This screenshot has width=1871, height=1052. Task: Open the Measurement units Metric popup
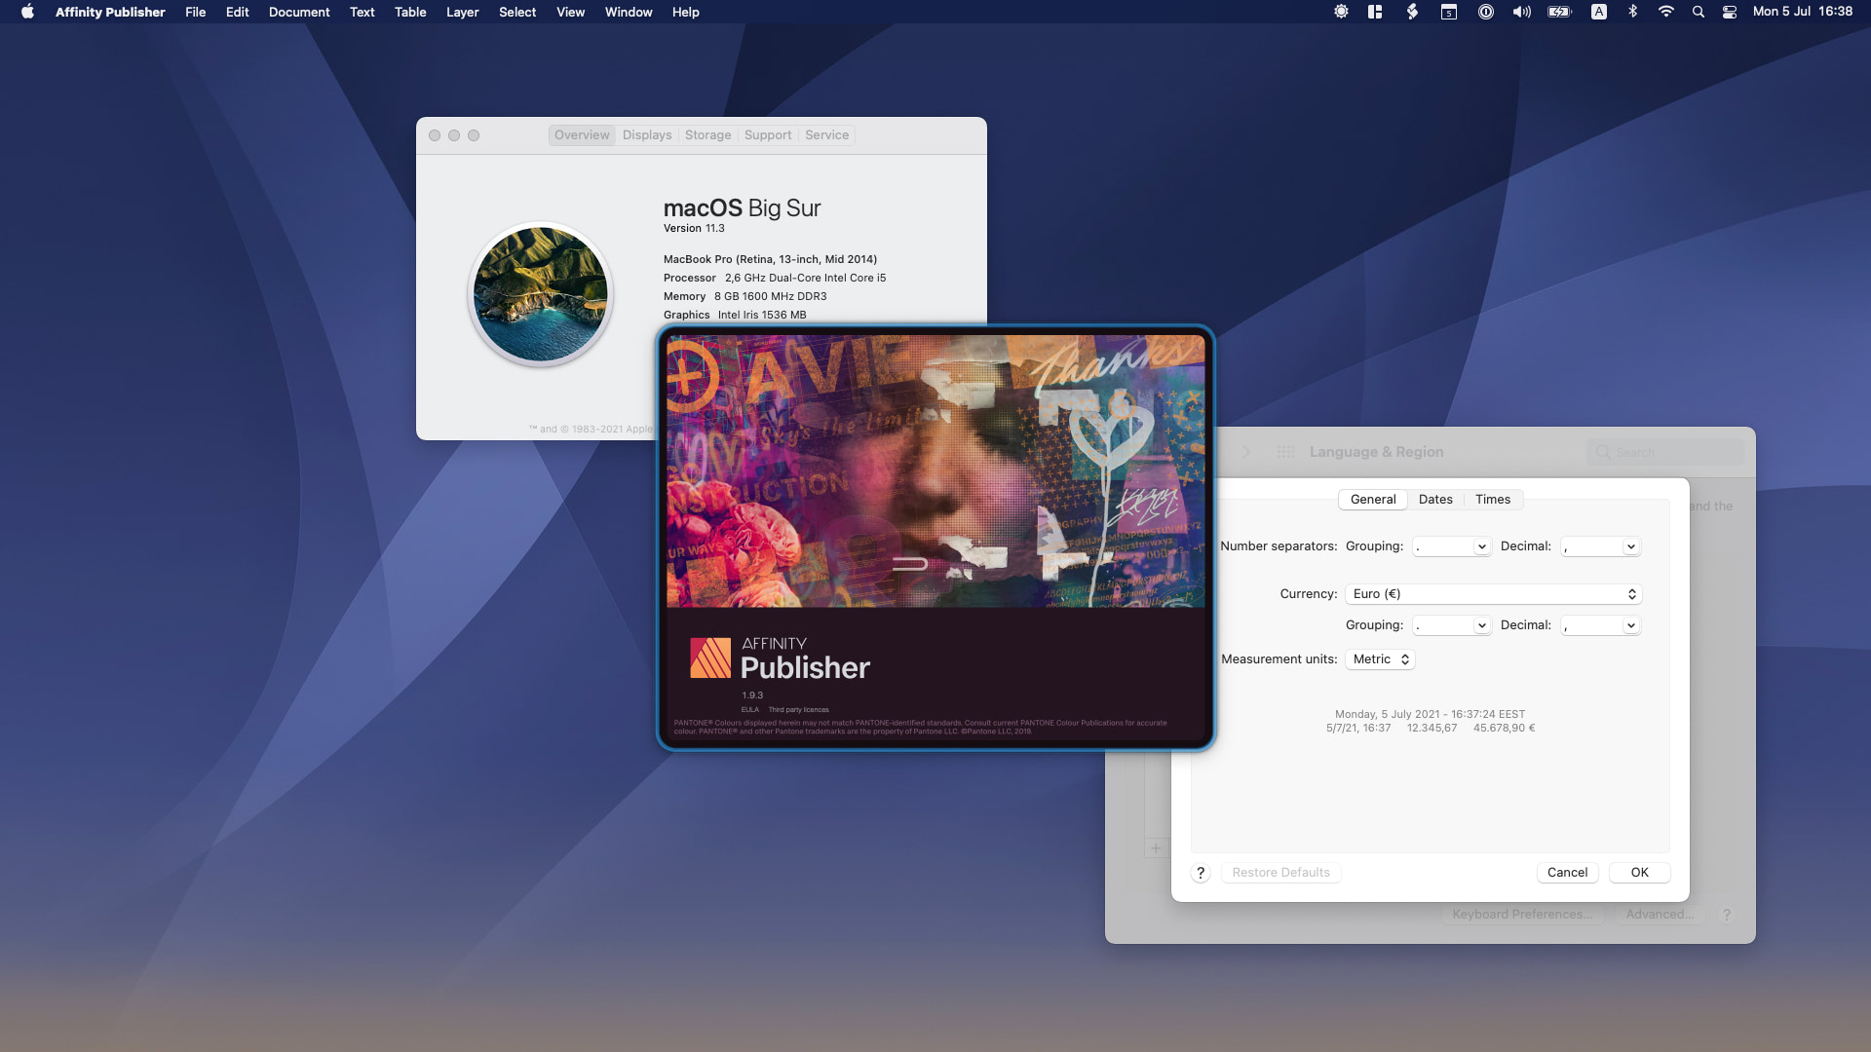click(1380, 659)
